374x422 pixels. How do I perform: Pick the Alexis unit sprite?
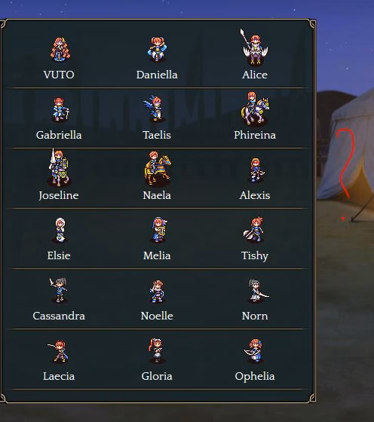[x=256, y=170]
